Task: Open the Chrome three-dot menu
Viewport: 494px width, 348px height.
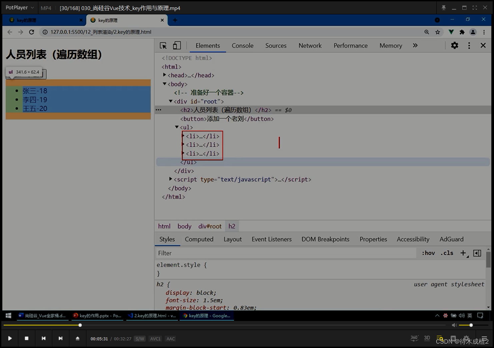Action: (x=484, y=32)
